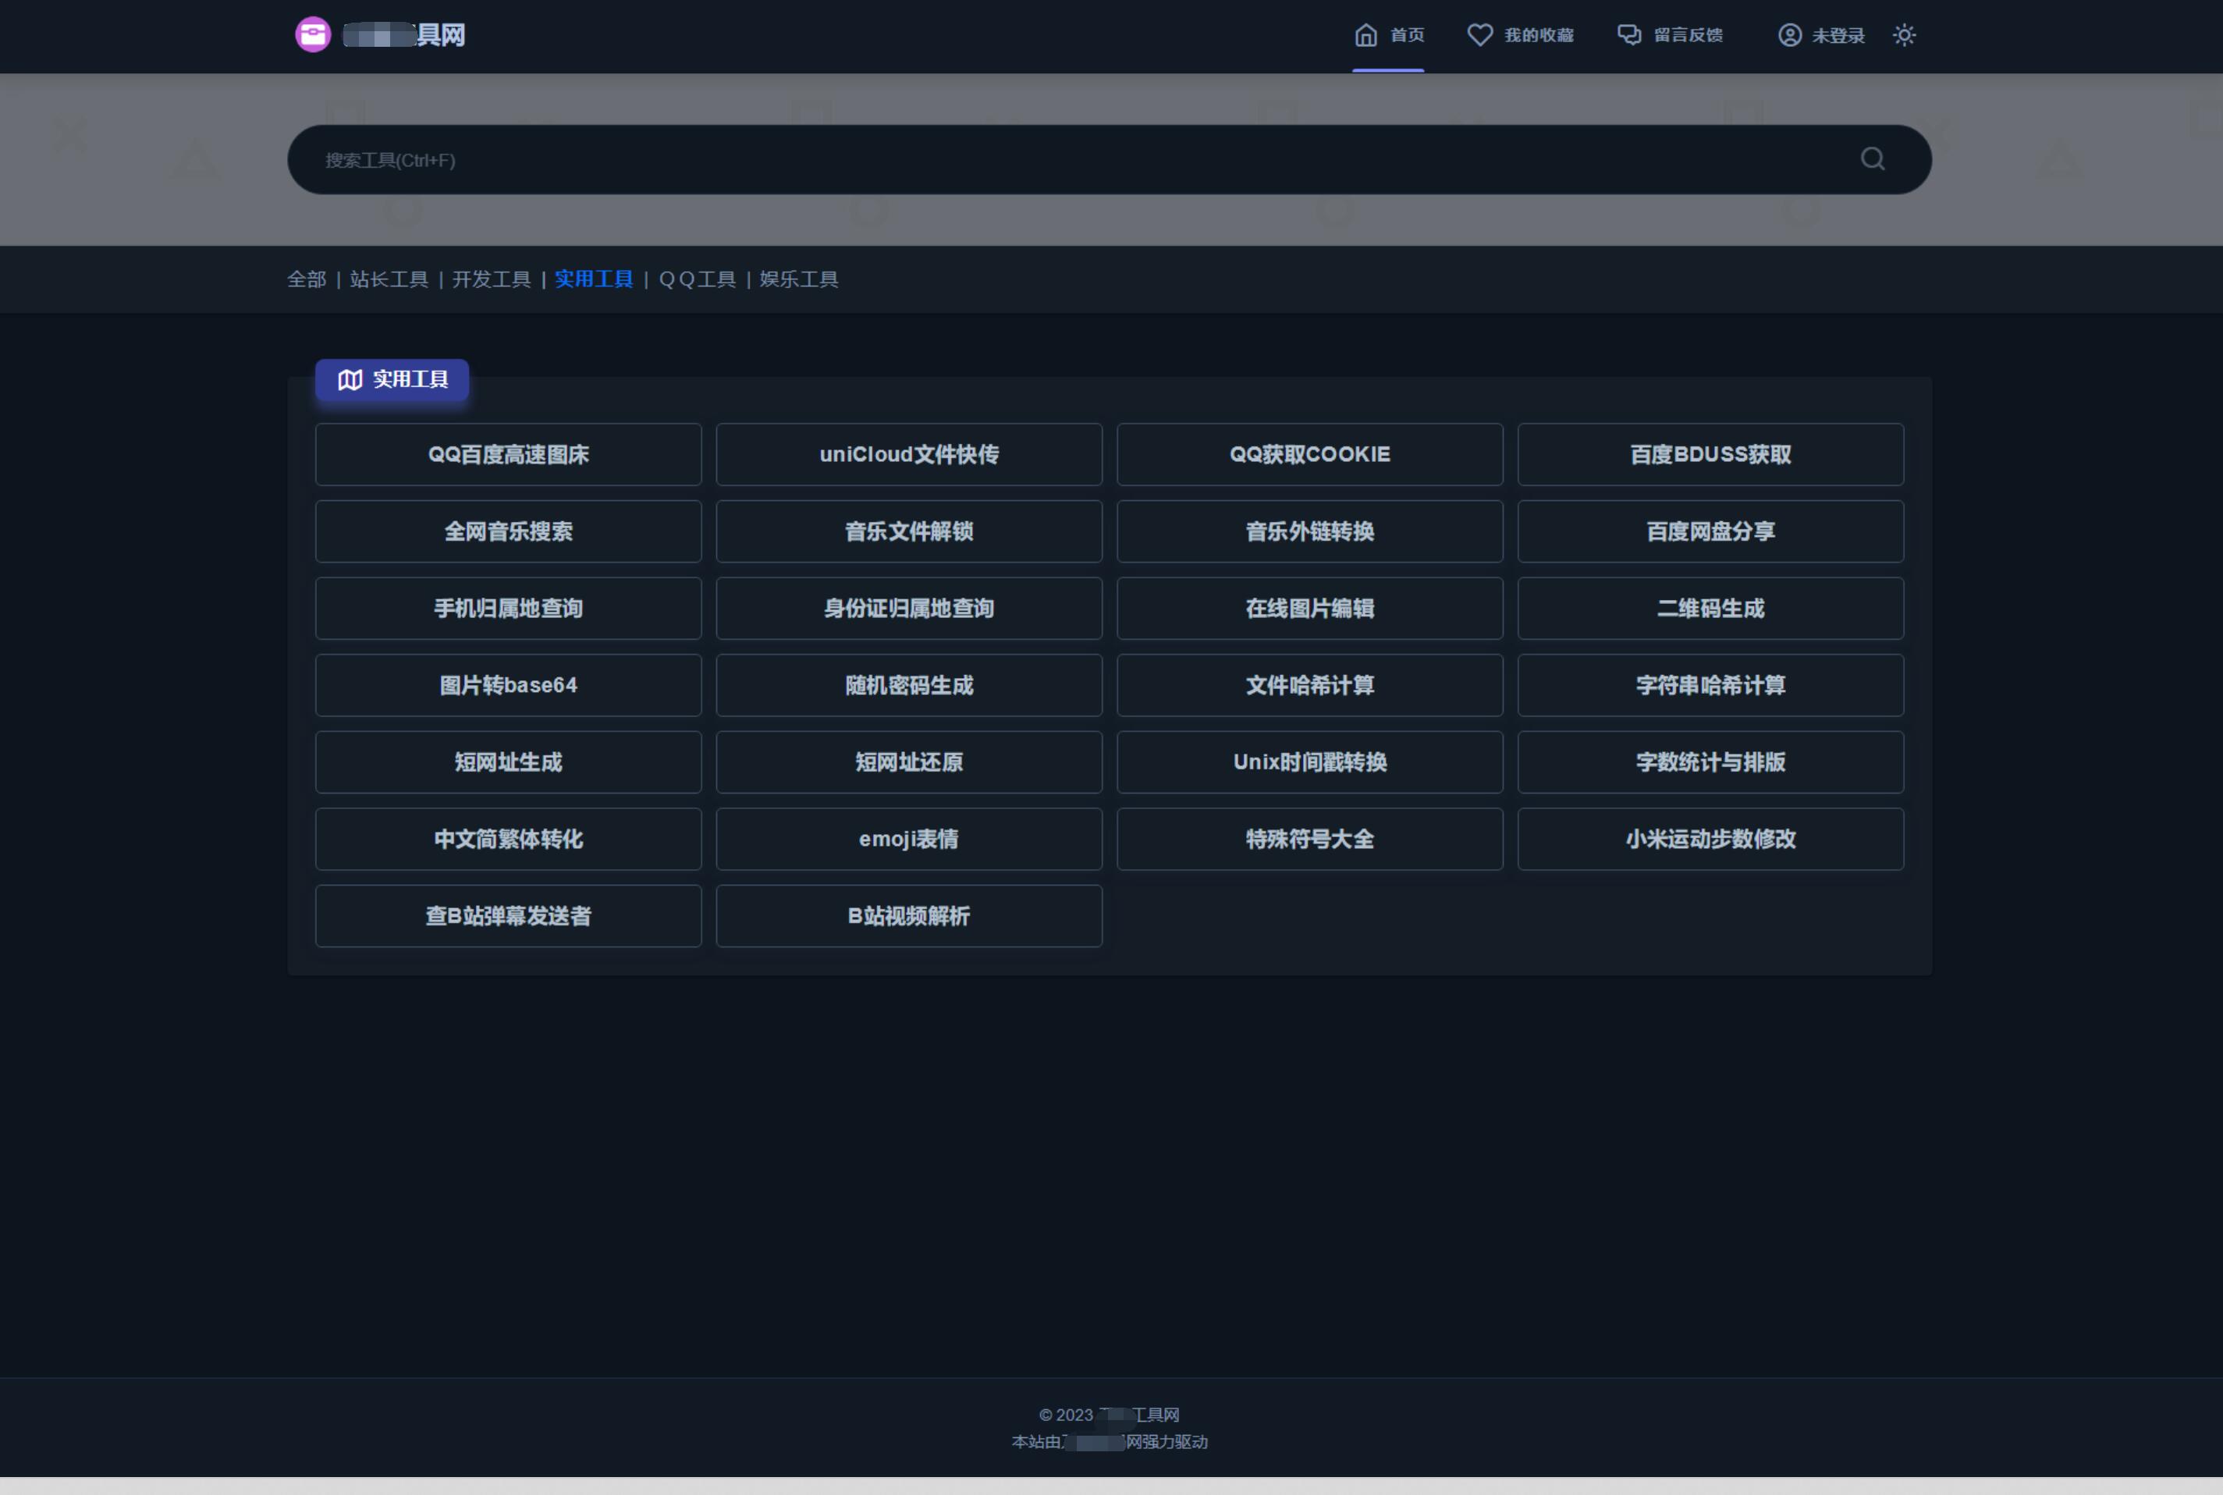Open the 二维码生成 tool

[x=1710, y=609]
